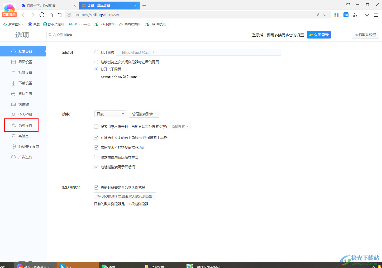382x268 pixels.
Task: Toggle 启用搜索栏的热搜词推荐功能 checkbox
Action: tap(96, 147)
